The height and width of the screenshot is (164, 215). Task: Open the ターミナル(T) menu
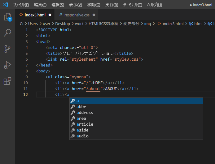pos(133,5)
